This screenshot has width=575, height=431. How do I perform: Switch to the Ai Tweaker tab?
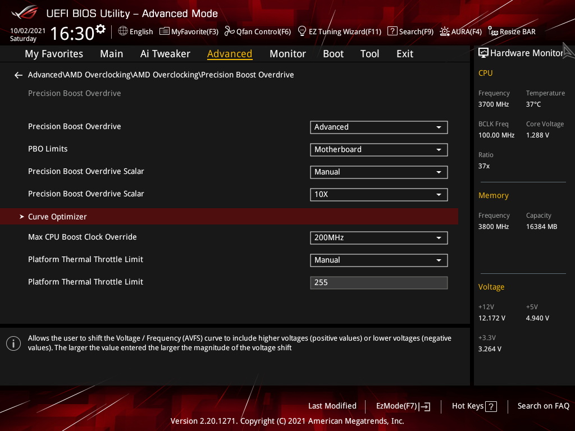[165, 54]
